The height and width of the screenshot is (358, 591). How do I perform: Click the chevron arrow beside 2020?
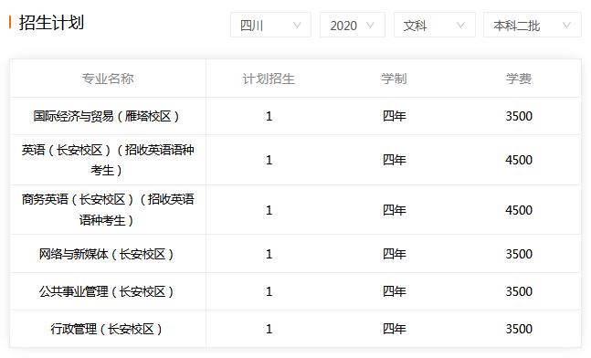tap(370, 26)
